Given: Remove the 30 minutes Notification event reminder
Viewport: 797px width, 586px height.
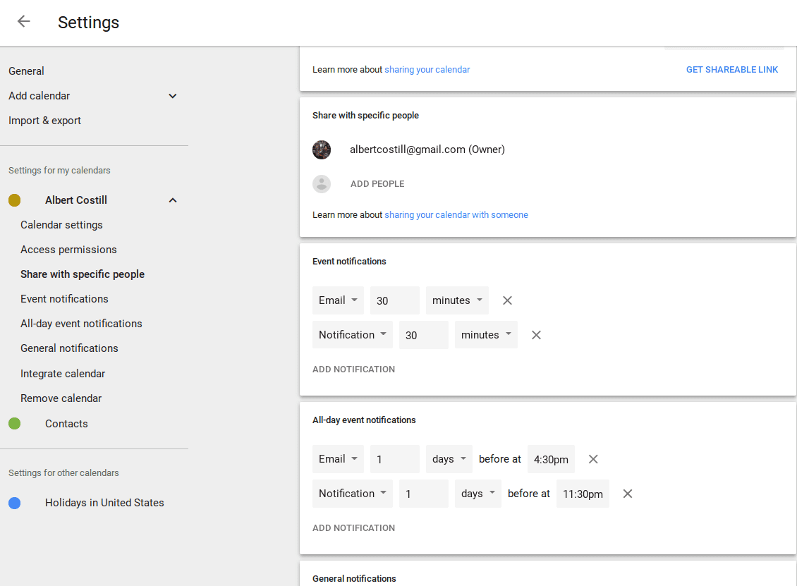Looking at the screenshot, I should [536, 335].
